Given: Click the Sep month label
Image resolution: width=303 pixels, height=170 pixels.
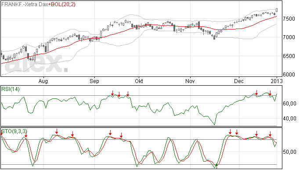Looking at the screenshot, I should coord(94,81).
